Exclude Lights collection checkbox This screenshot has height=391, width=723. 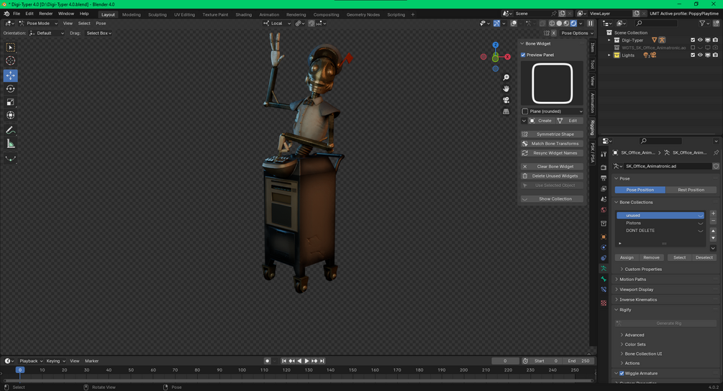pos(693,55)
